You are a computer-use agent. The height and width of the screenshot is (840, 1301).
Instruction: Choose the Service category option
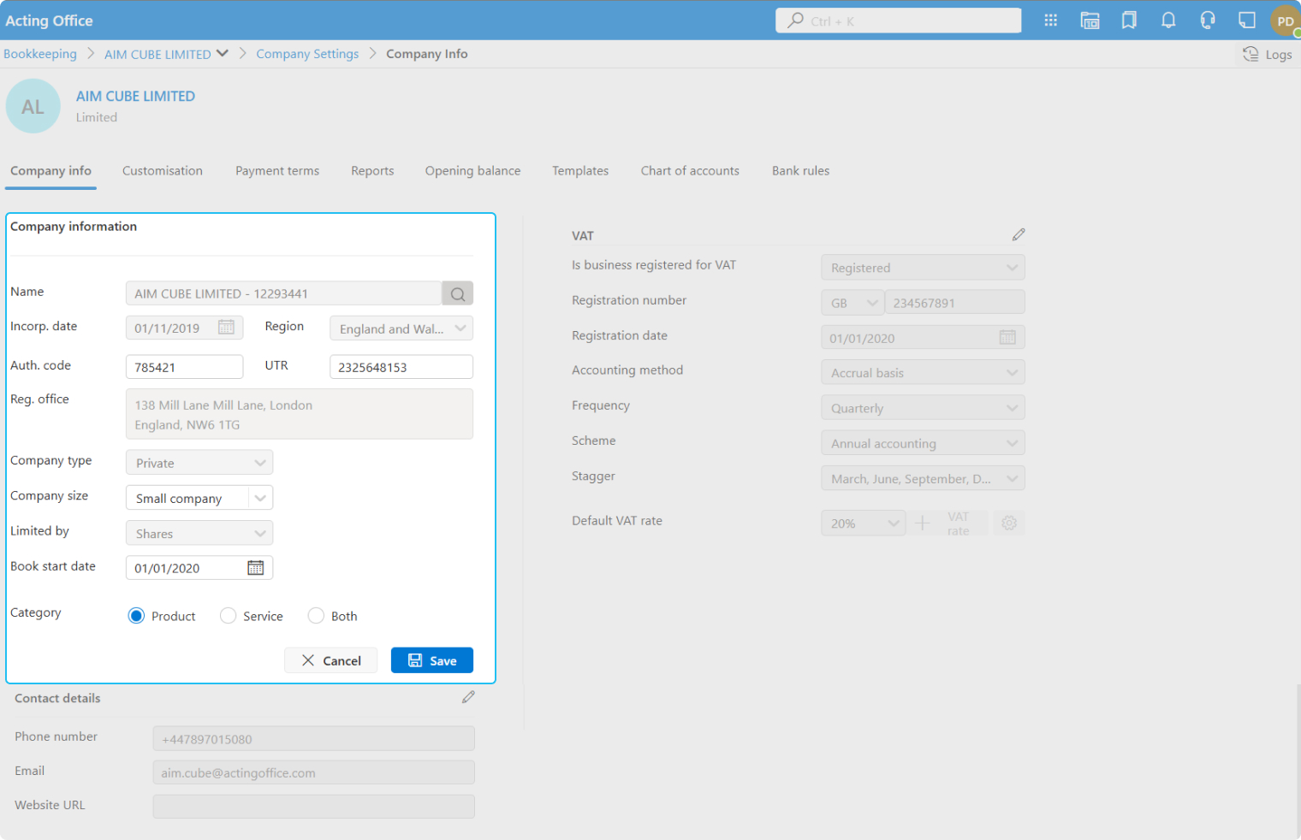pyautogui.click(x=228, y=616)
